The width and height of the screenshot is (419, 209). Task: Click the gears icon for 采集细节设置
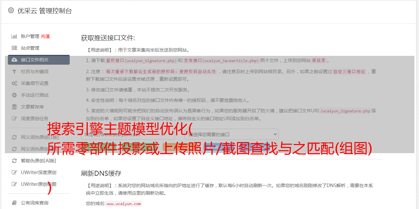pos(14,83)
